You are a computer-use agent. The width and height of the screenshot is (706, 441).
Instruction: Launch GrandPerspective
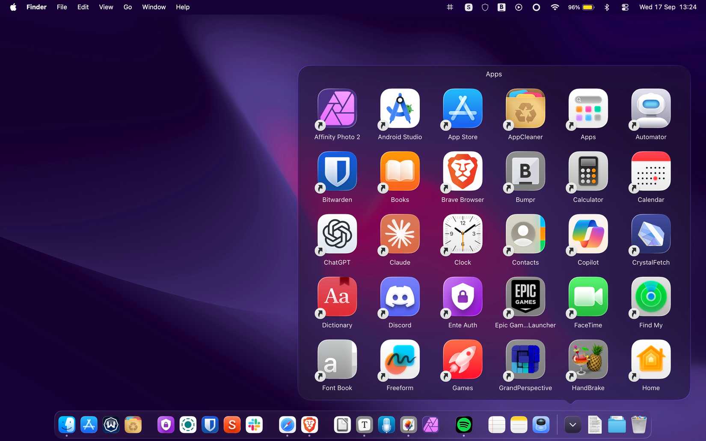coord(525,359)
